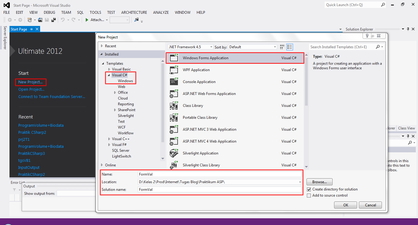Screen dimensions: 418x225
Task: Close the Solution Explorer panel
Action: 413,29
